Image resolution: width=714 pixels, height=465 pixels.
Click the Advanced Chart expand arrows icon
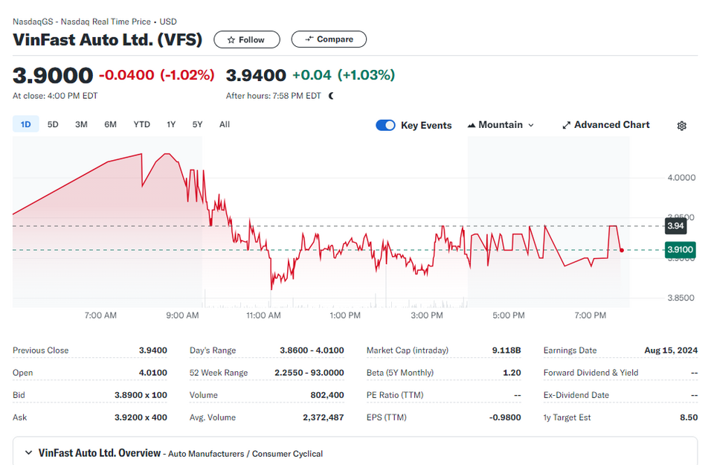click(566, 125)
